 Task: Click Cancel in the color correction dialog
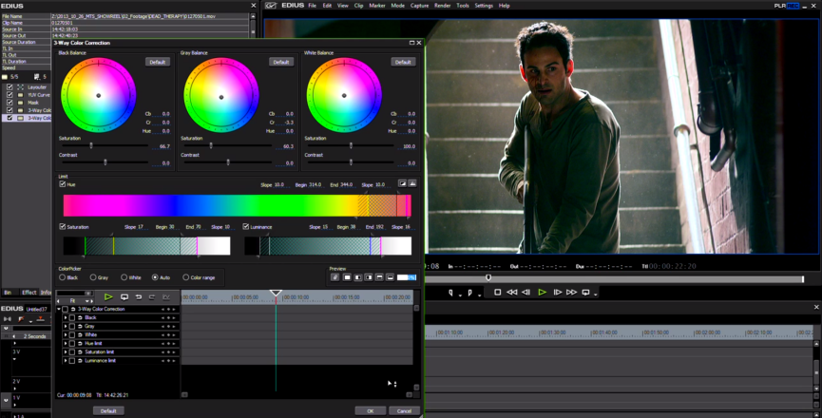pos(404,410)
